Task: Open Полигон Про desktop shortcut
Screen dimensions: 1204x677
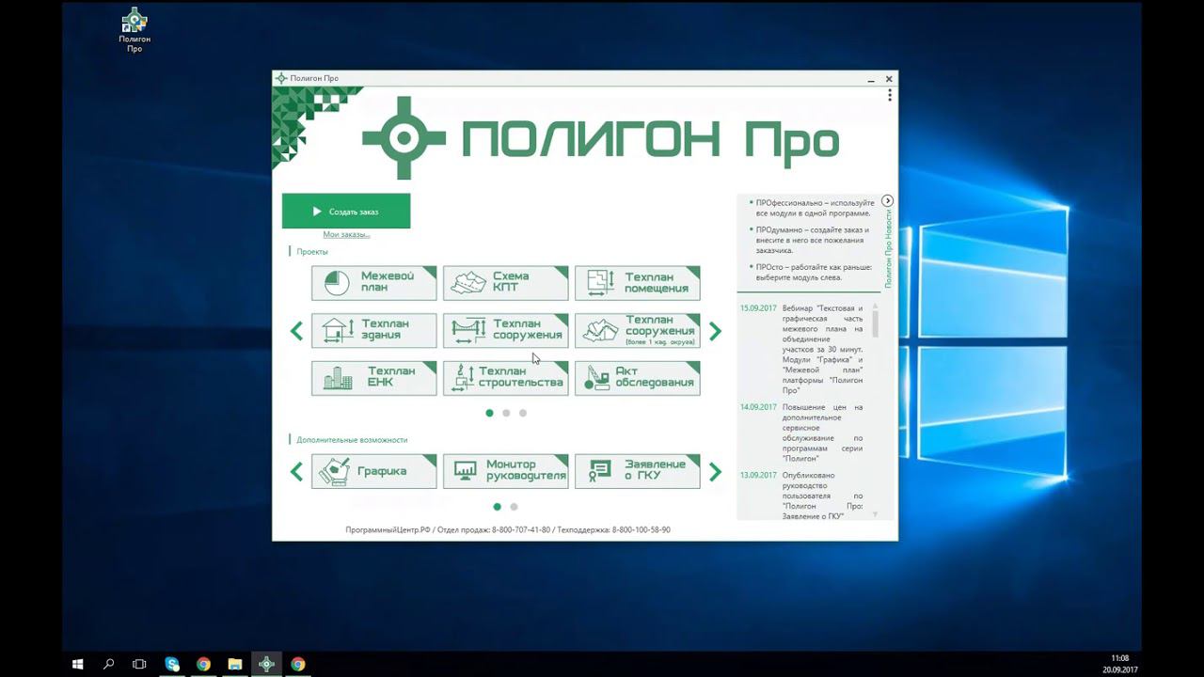Action: click(135, 29)
